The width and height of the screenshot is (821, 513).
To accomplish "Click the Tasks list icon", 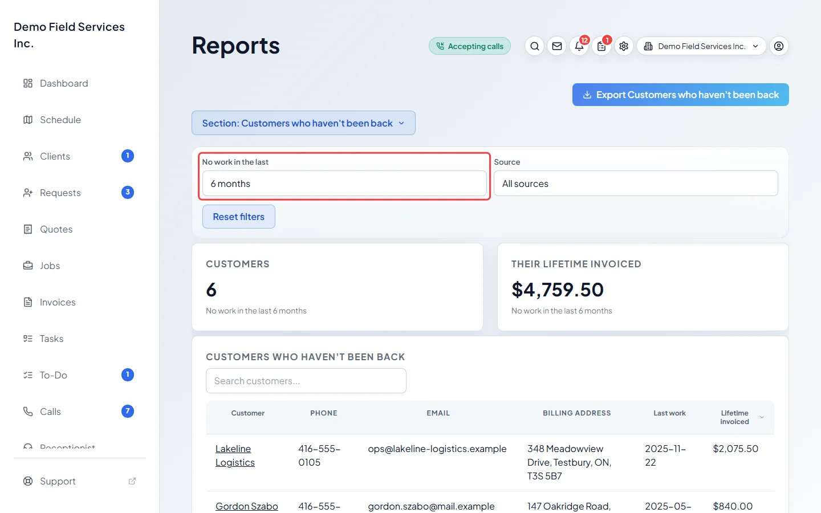I will point(28,339).
